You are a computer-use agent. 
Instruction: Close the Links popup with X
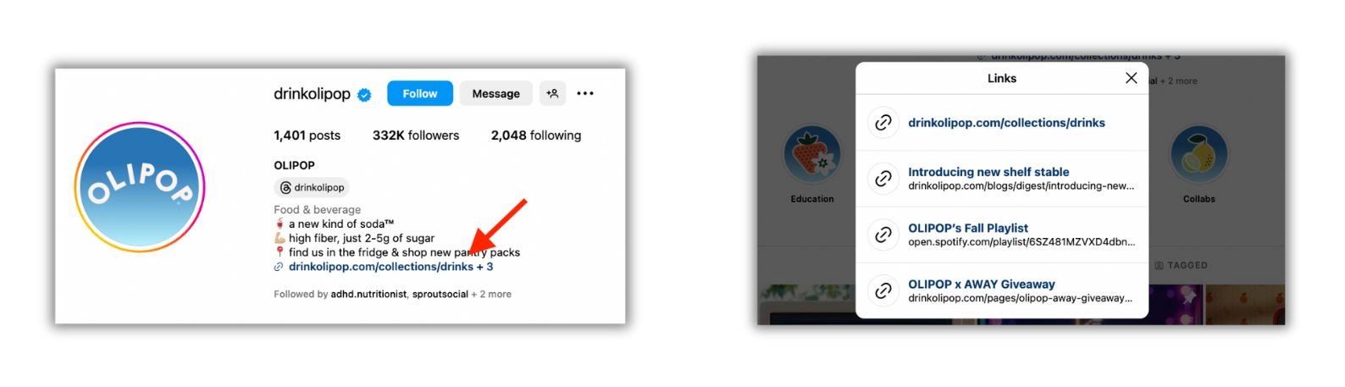tap(1131, 78)
